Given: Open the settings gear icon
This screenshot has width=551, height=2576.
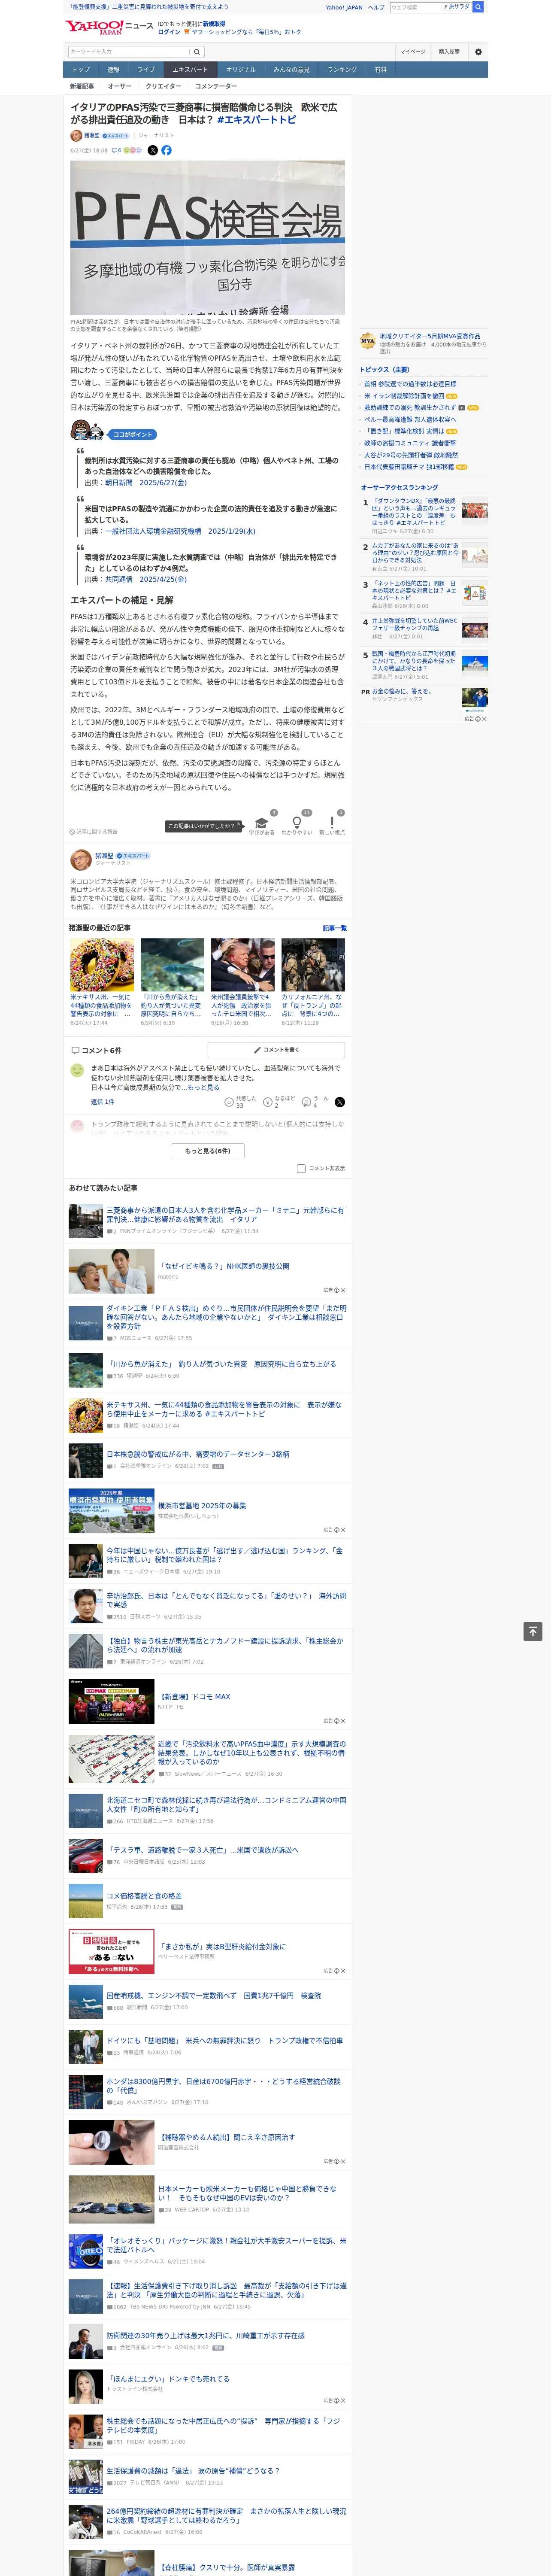Looking at the screenshot, I should tap(478, 51).
